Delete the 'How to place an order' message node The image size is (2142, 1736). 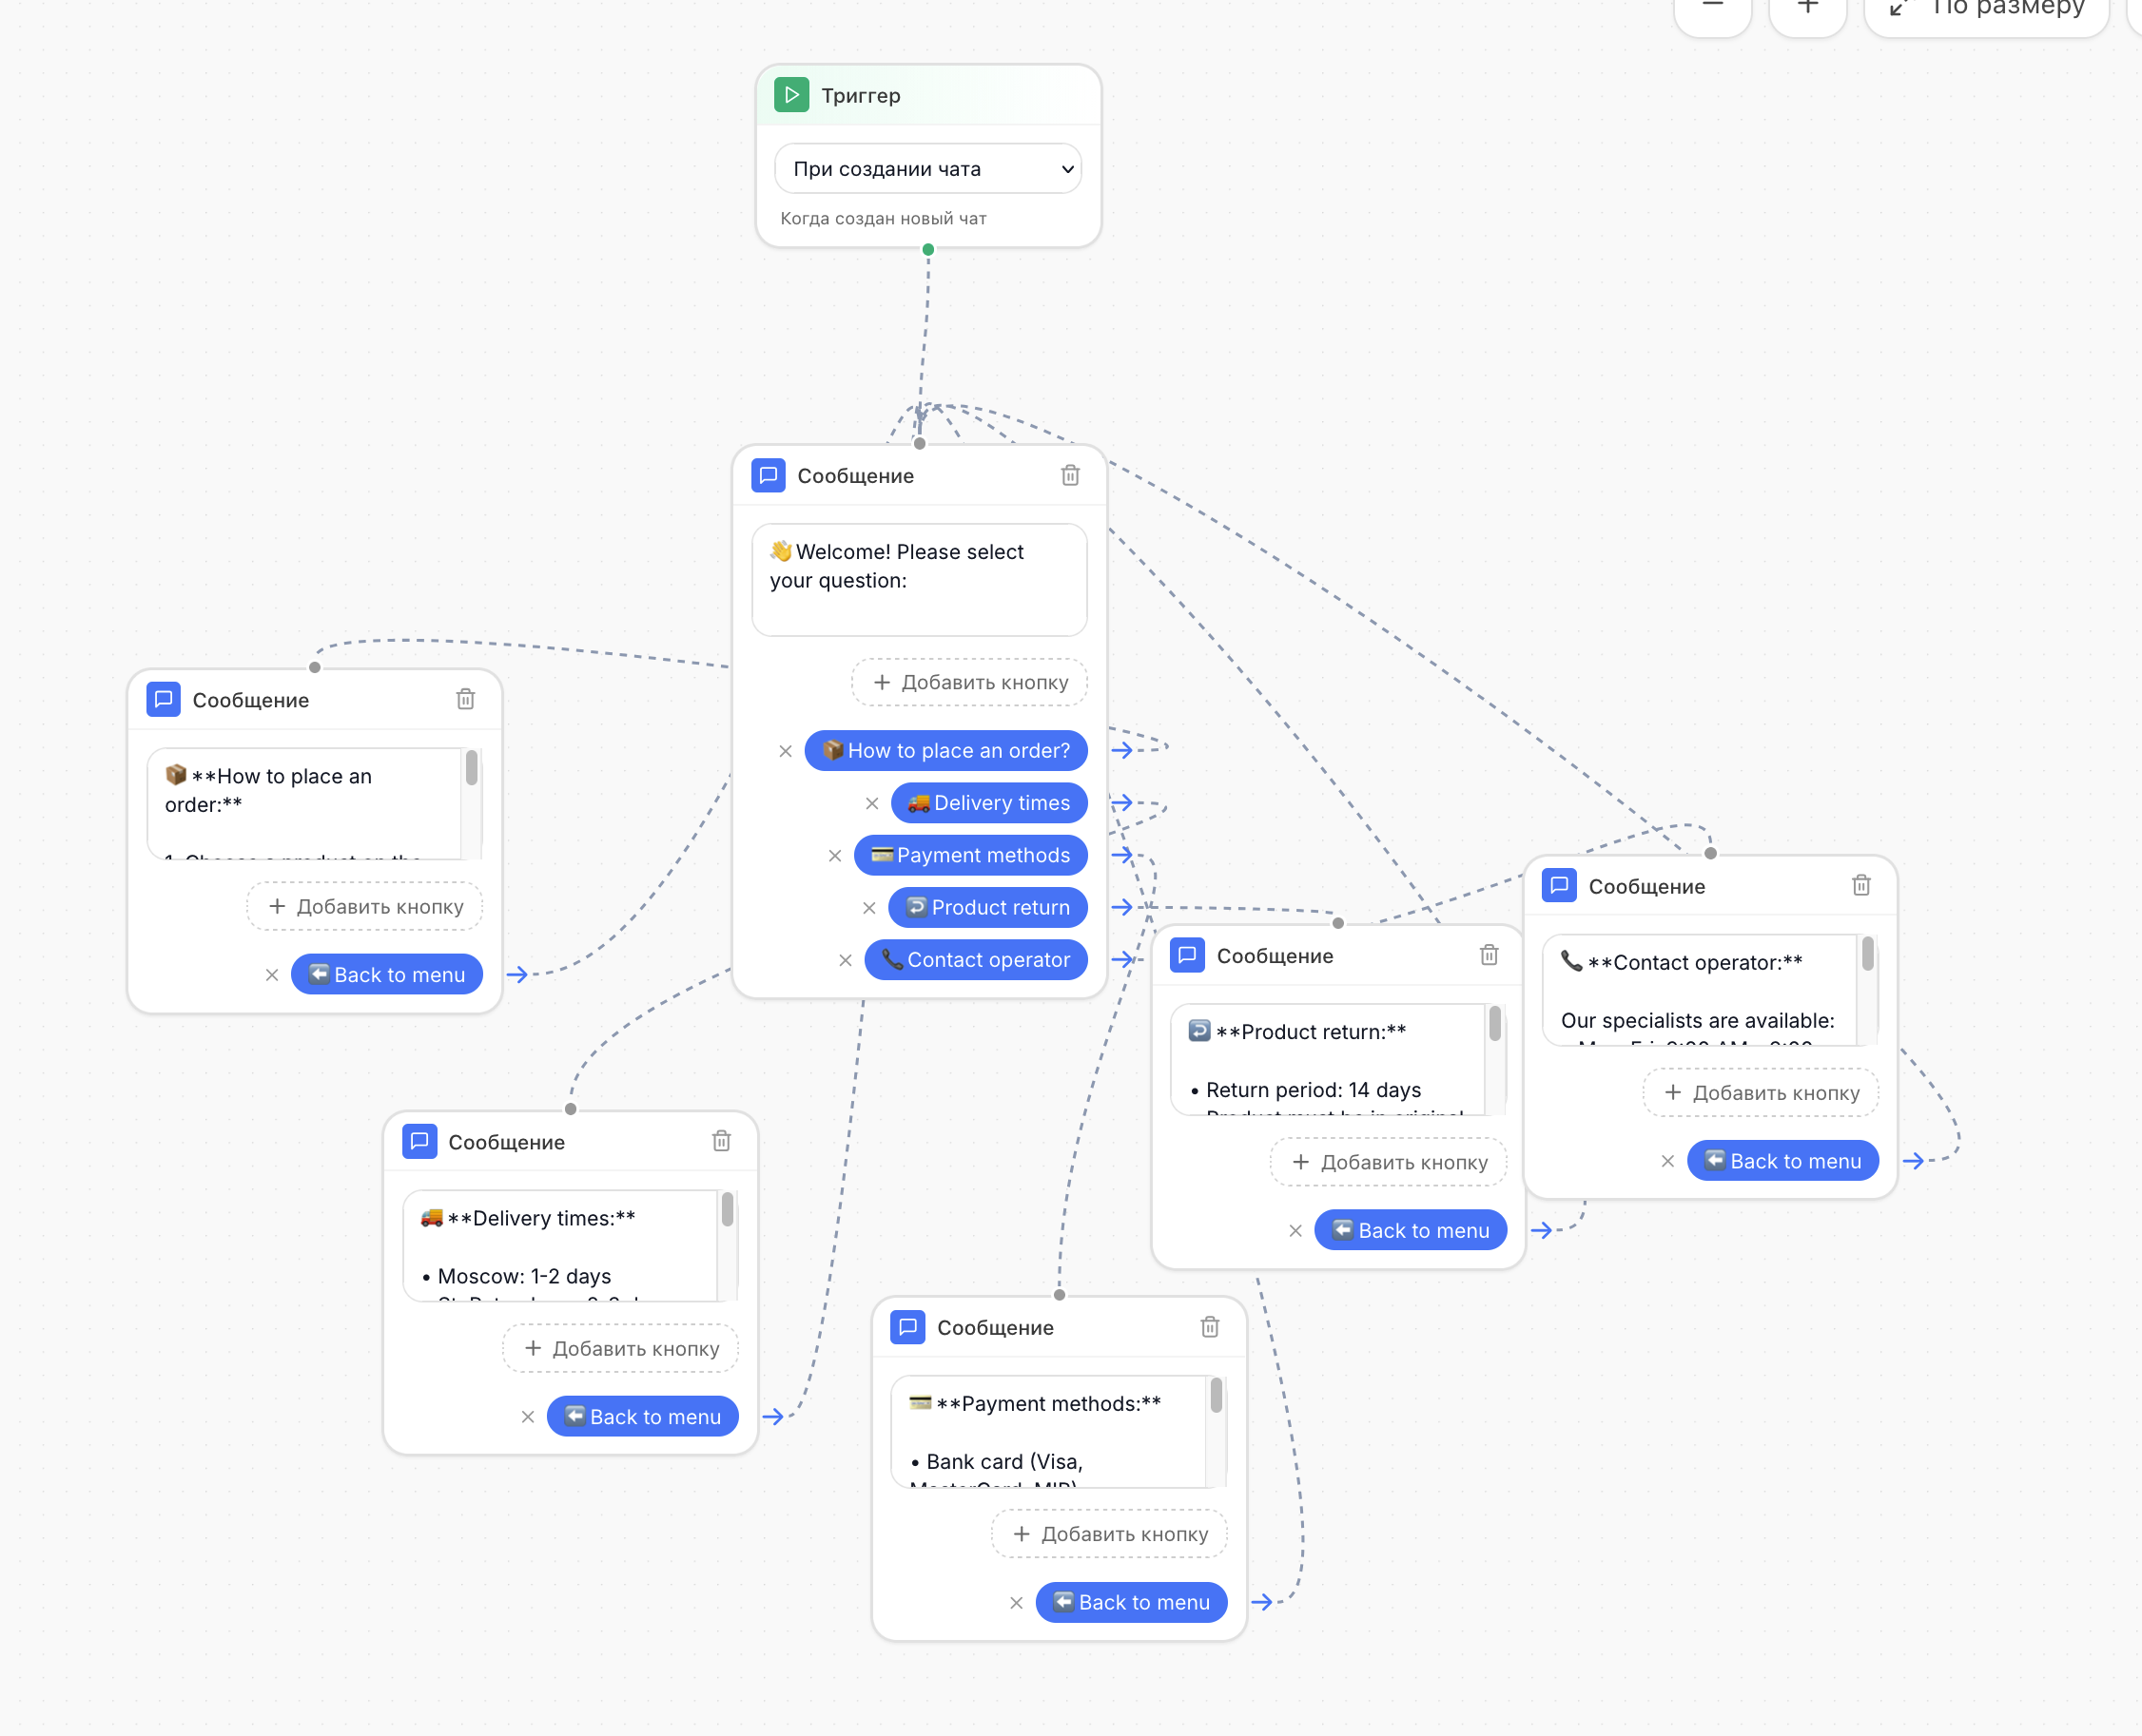click(x=465, y=699)
